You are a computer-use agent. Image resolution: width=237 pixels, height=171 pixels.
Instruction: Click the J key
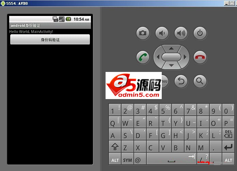pyautogui.click(x=190, y=134)
